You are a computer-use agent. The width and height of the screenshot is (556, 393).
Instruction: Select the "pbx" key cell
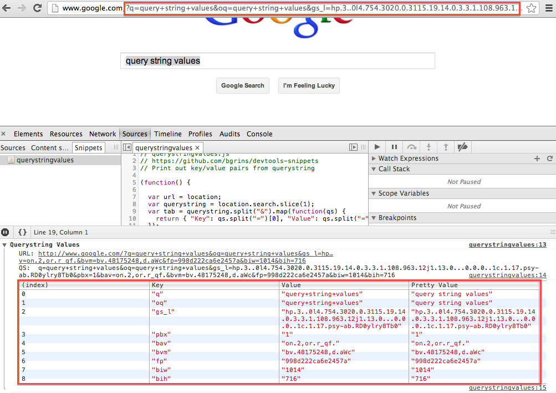(x=214, y=334)
